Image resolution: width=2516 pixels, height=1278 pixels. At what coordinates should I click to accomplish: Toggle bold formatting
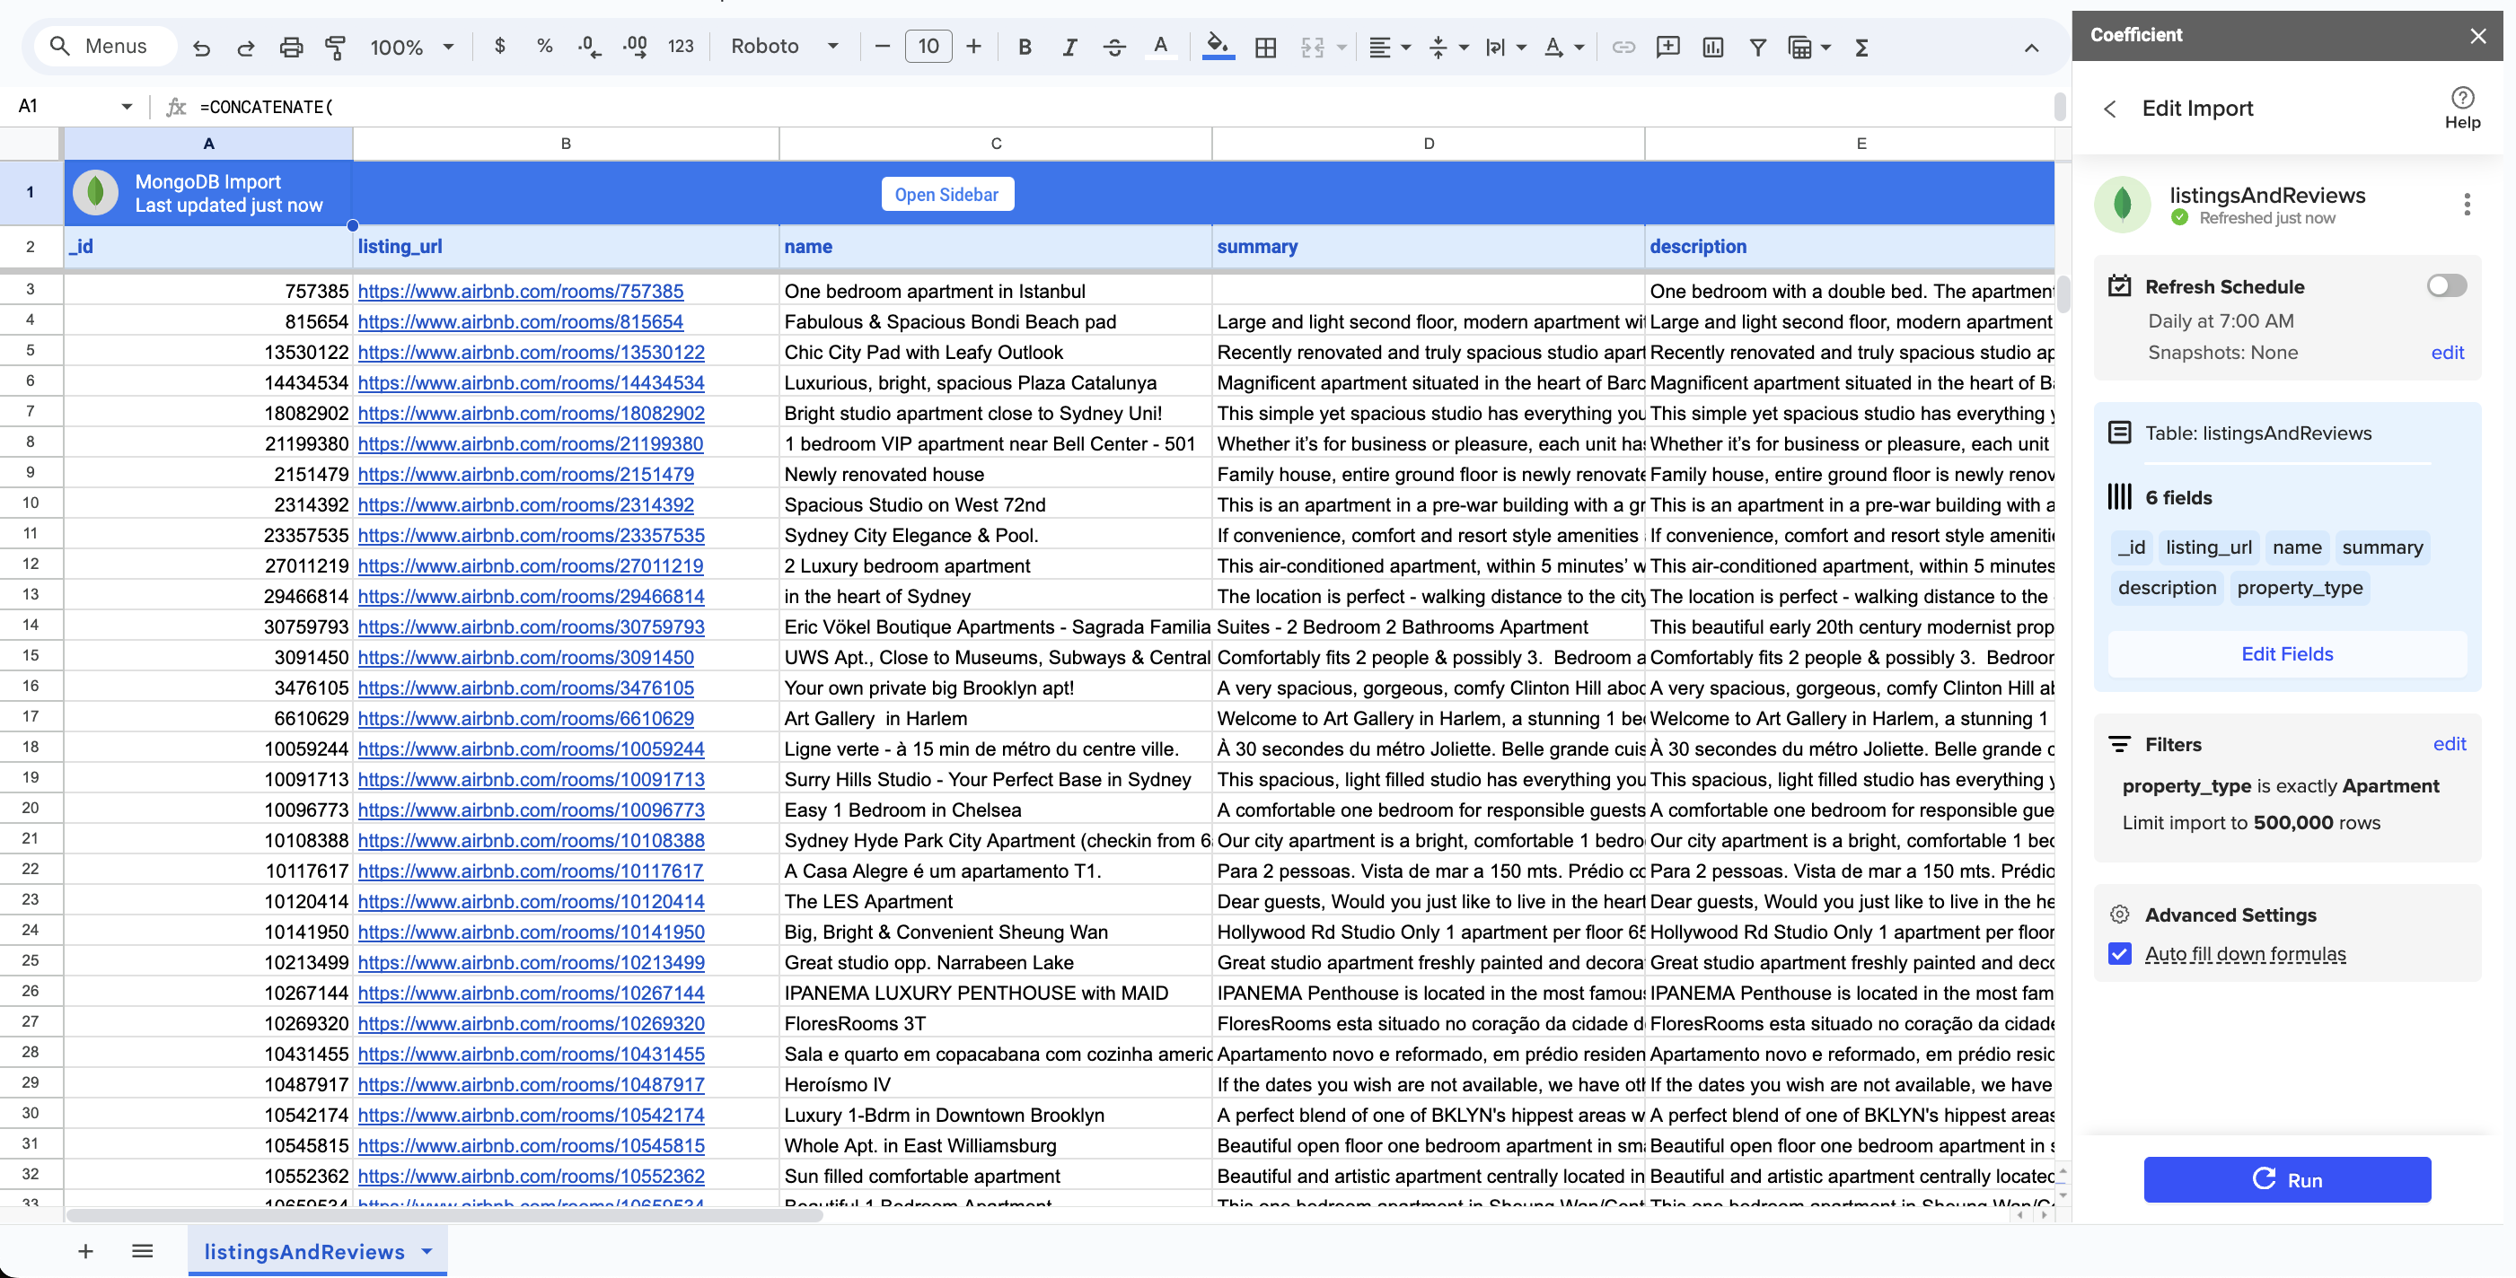1024,46
